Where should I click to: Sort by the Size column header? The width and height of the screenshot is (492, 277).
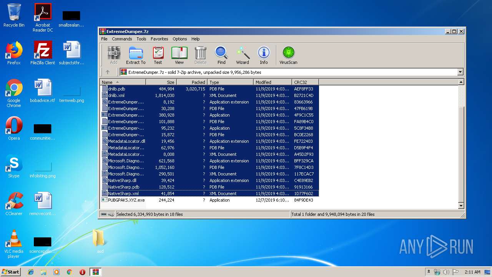pos(161,82)
